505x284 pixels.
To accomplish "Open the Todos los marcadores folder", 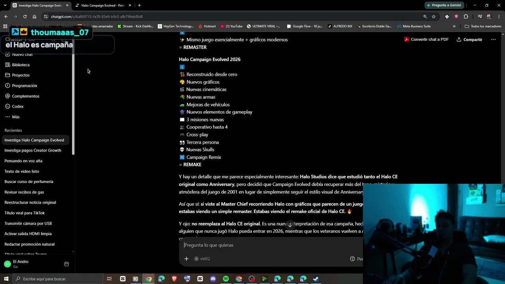I will pos(483,26).
